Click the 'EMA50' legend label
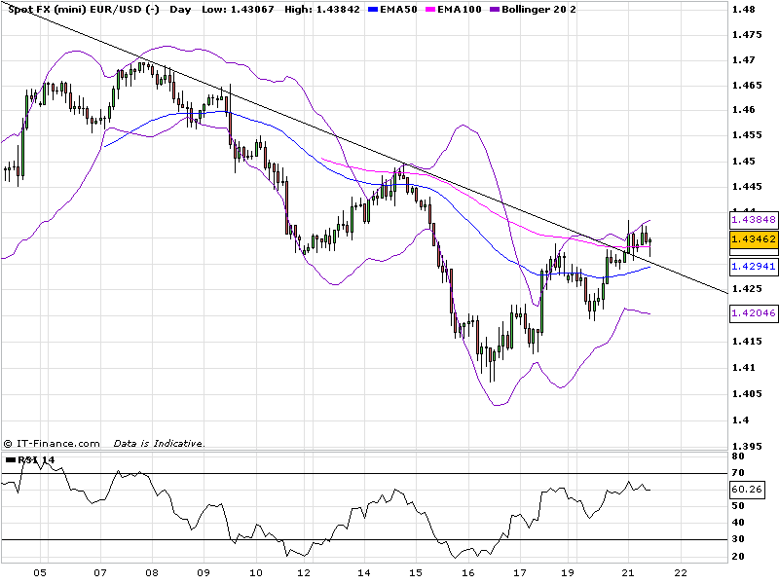The height and width of the screenshot is (584, 779). point(398,10)
